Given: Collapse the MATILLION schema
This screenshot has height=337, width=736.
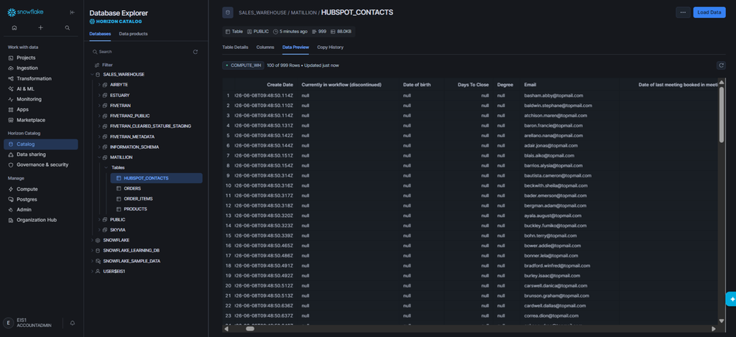Looking at the screenshot, I should click(x=99, y=157).
